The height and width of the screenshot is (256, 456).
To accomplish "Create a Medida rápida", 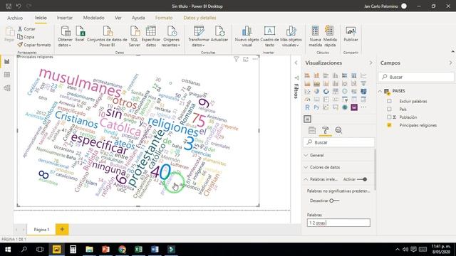I will click(330, 36).
